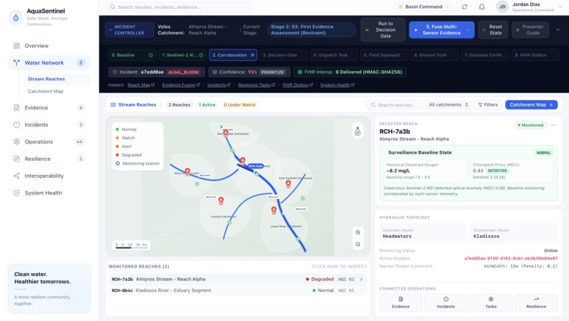Open Operations in the sidebar
The image size is (569, 321).
tap(49, 142)
